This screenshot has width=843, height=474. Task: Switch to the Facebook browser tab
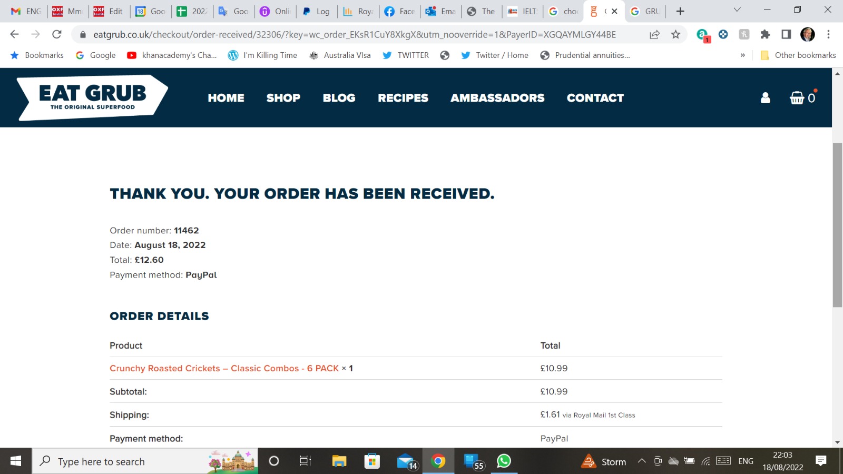[400, 11]
